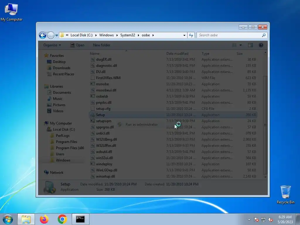Open the Organize menu
The width and height of the screenshot is (300, 225).
pos(52,45)
